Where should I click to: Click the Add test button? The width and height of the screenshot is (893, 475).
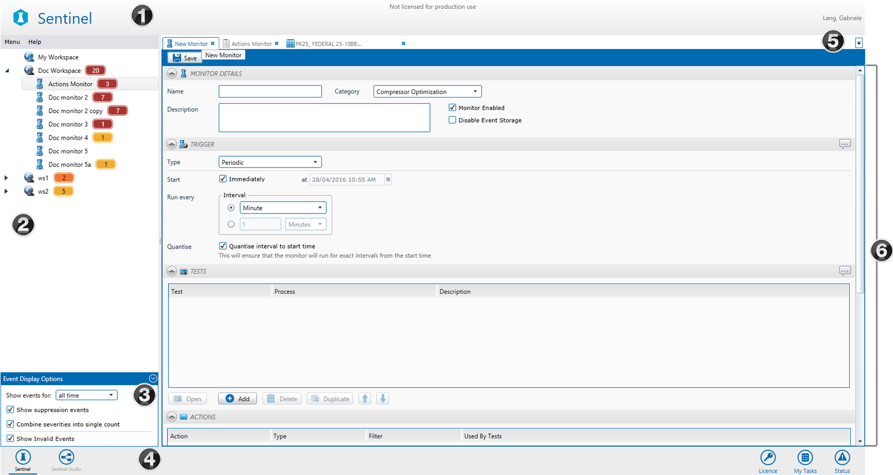click(238, 399)
